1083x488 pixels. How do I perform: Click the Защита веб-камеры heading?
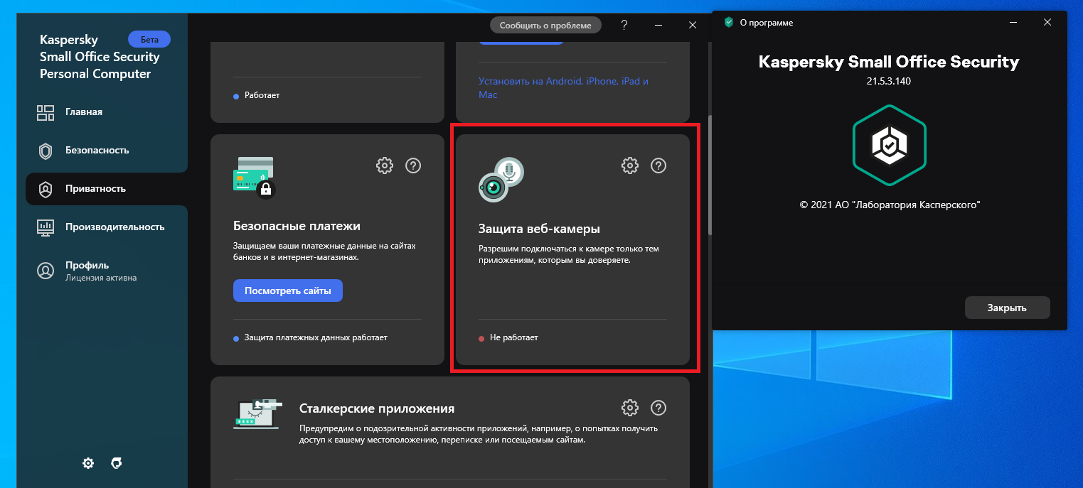(x=539, y=229)
